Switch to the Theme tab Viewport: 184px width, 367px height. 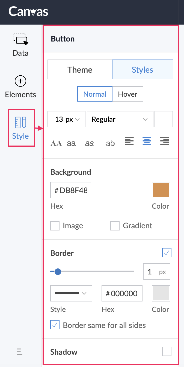[x=80, y=70]
